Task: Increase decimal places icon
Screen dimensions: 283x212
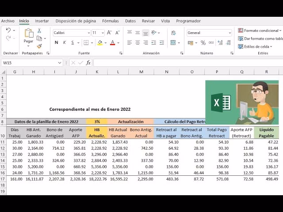Action: coord(220,43)
